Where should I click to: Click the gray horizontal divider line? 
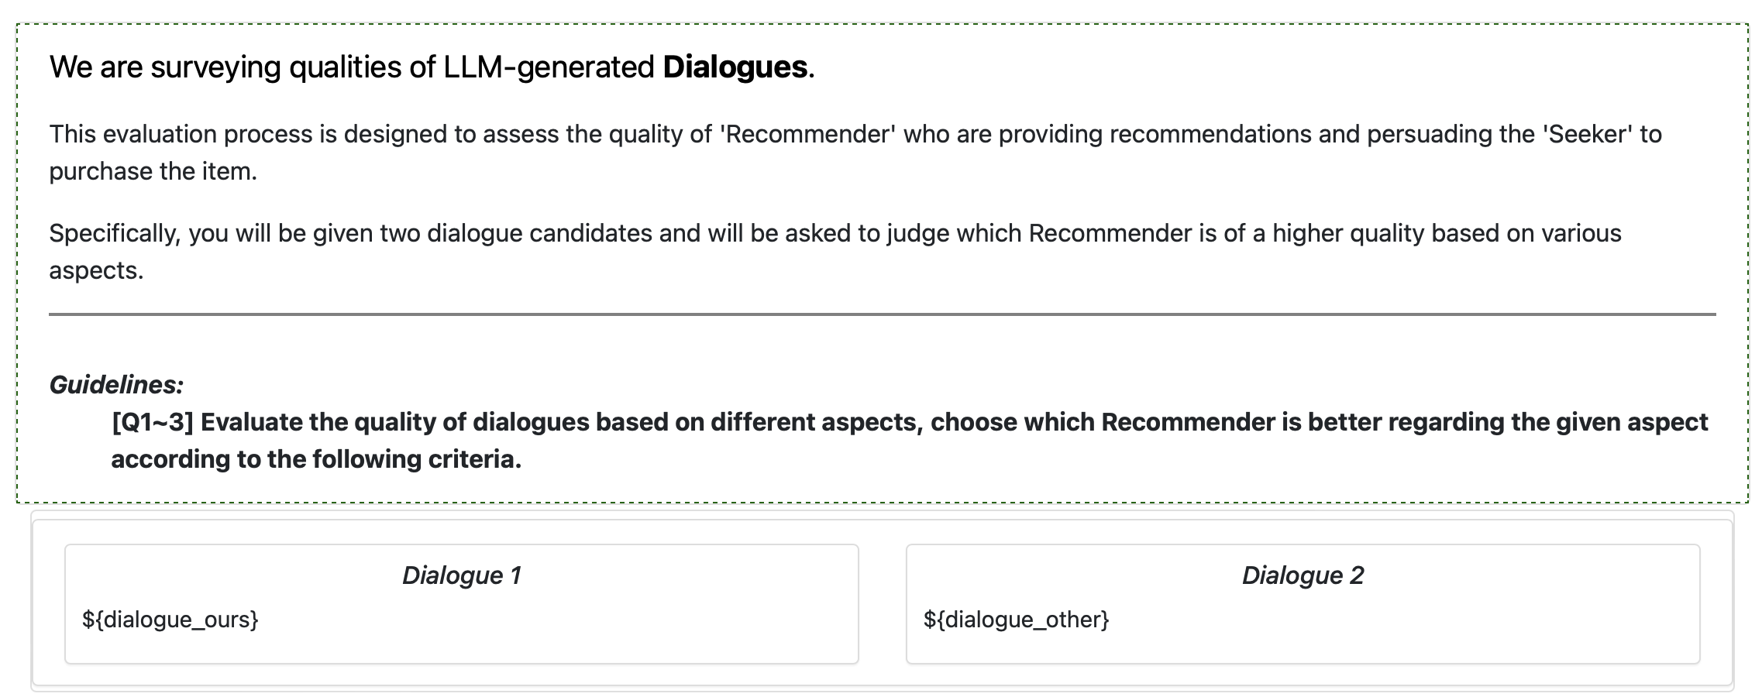[882, 314]
